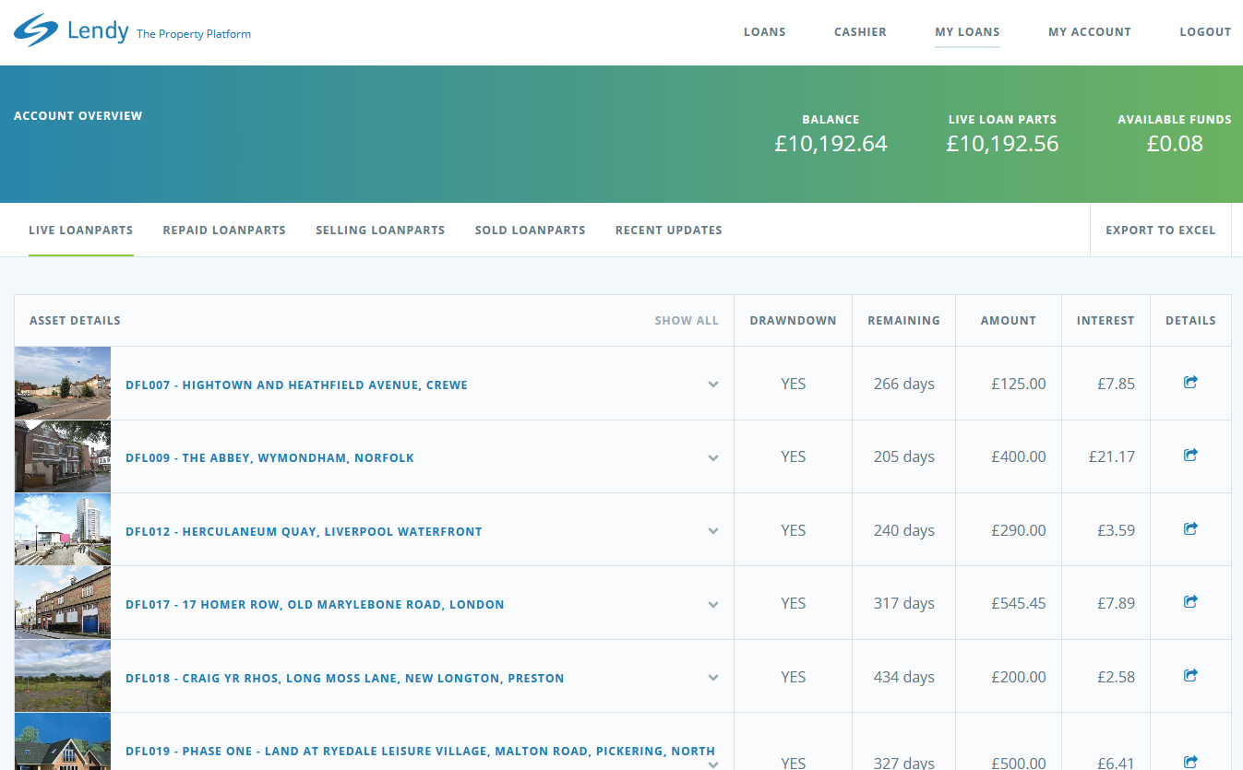Switch to Live Loanparts tab

(x=81, y=231)
